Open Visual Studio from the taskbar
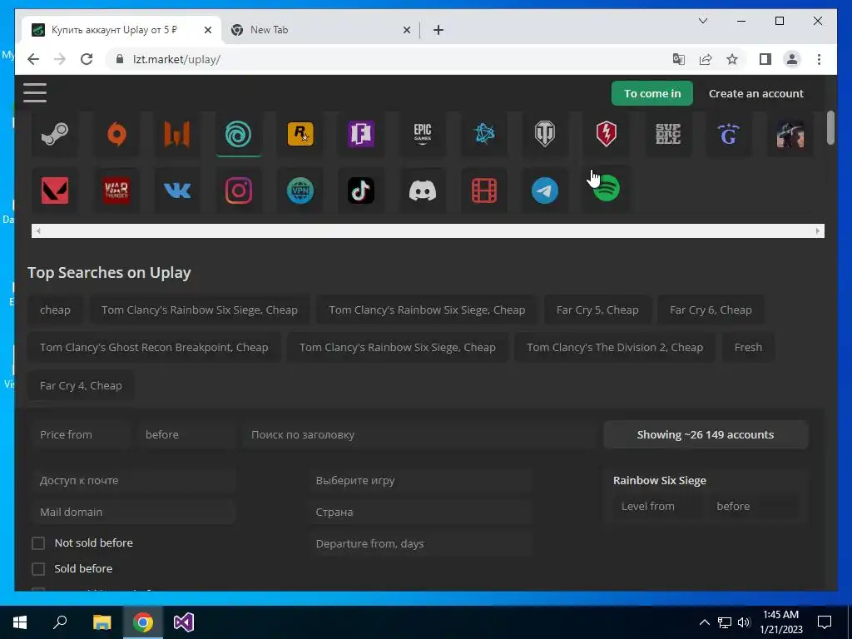852x639 pixels. coord(184,622)
